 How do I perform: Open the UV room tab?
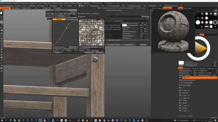coord(36,8)
